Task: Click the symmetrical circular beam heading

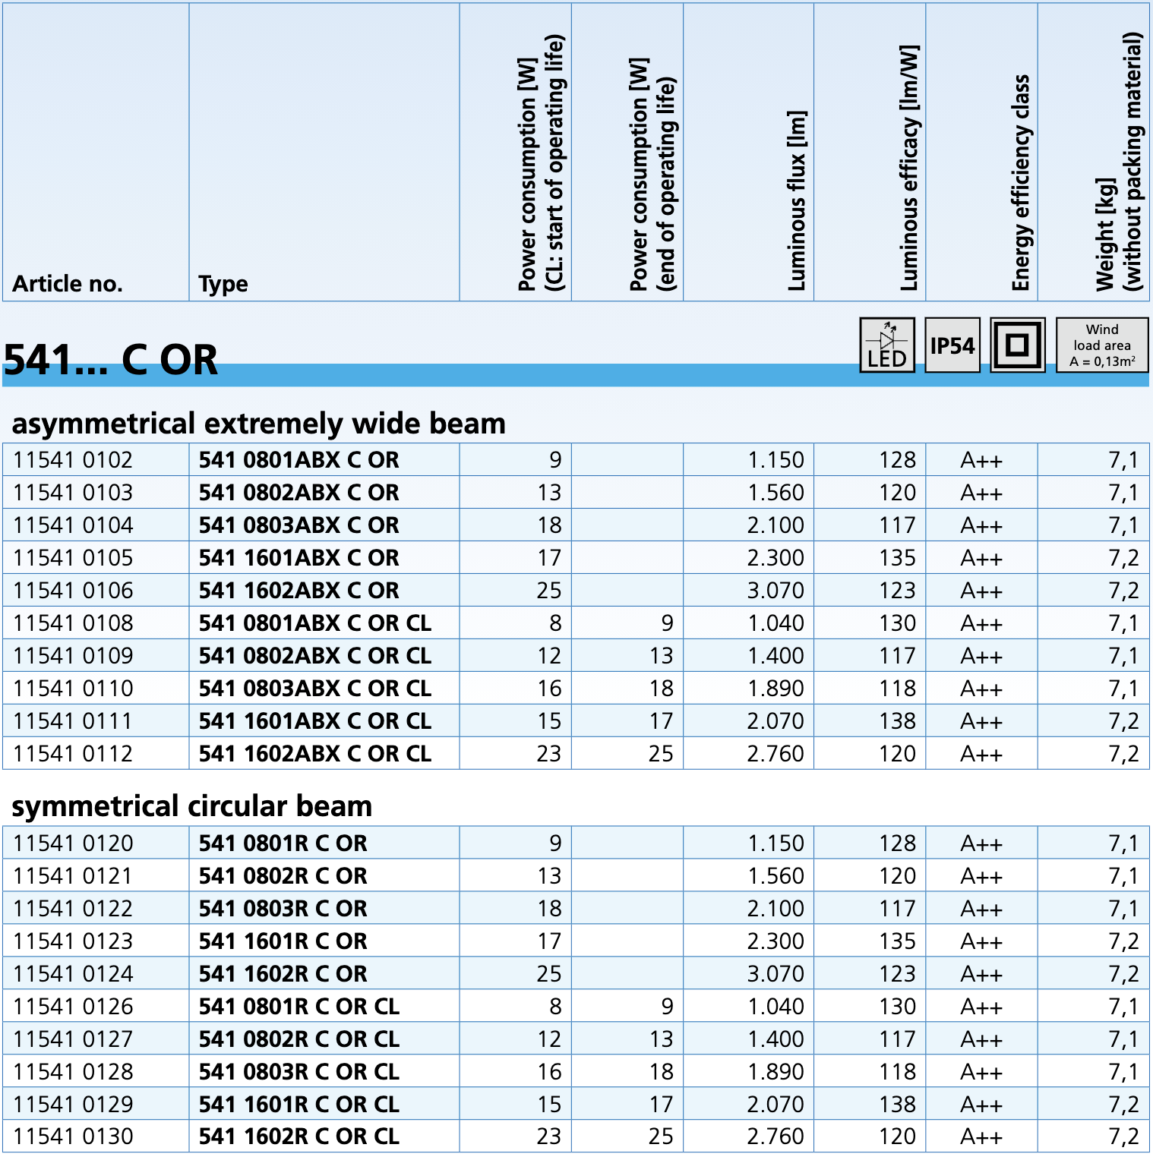Action: (192, 806)
